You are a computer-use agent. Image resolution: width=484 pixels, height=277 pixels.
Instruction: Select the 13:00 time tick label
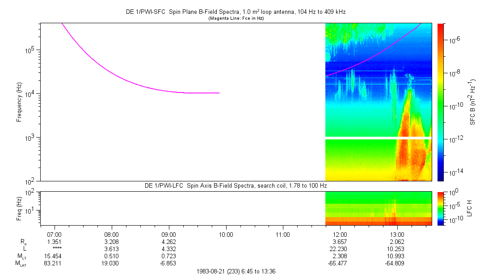click(x=397, y=234)
